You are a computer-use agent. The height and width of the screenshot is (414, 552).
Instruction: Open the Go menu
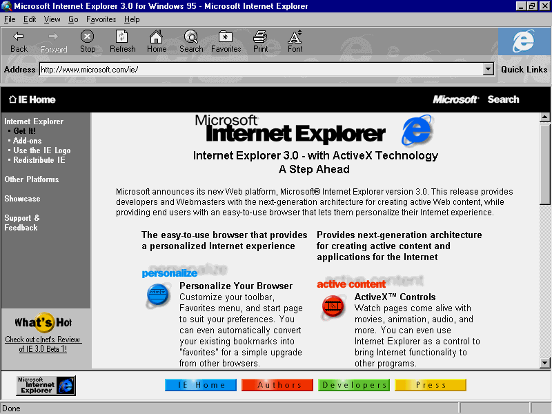coord(73,19)
